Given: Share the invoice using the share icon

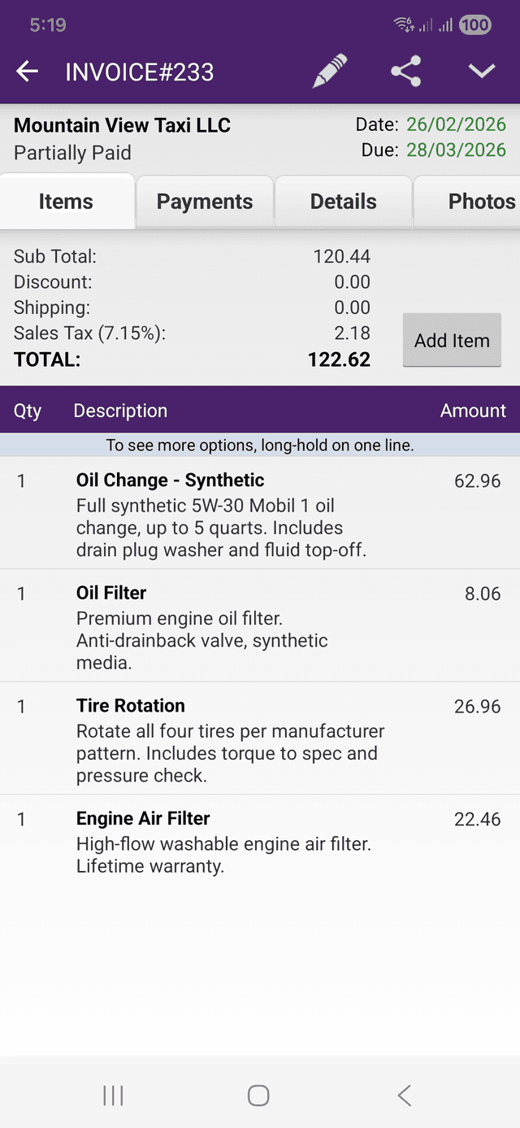Looking at the screenshot, I should pyautogui.click(x=405, y=71).
